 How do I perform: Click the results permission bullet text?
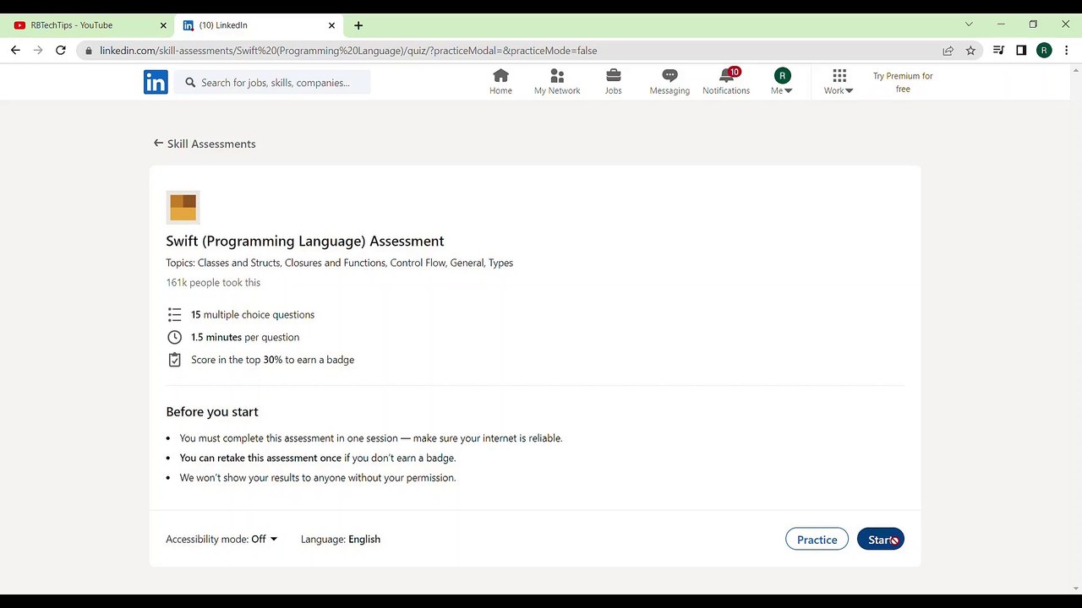click(x=318, y=478)
